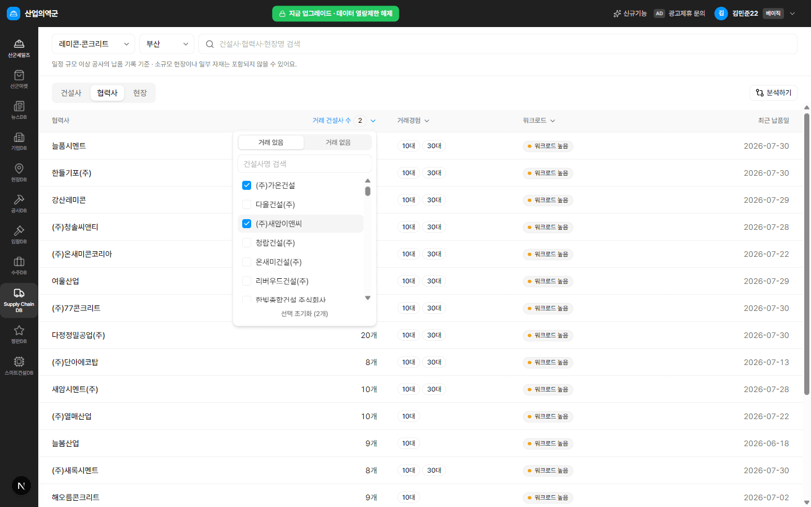Viewport: 811px width, 507px height.
Task: Click 워크로드 높음 badge in 늘봄산업 row
Action: click(548, 443)
